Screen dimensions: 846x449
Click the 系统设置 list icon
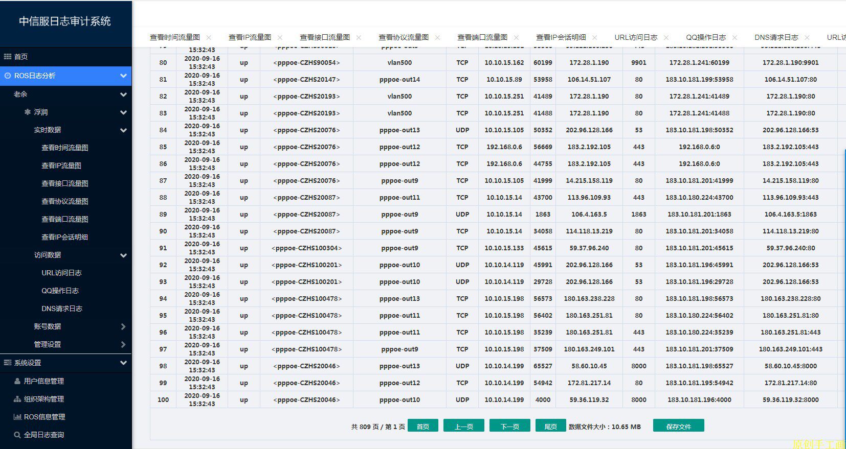8,363
